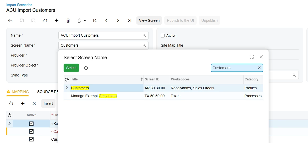Click the Insert button in mapping toolbar
Image resolution: width=308 pixels, height=143 pixels.
pyautogui.click(x=48, y=103)
